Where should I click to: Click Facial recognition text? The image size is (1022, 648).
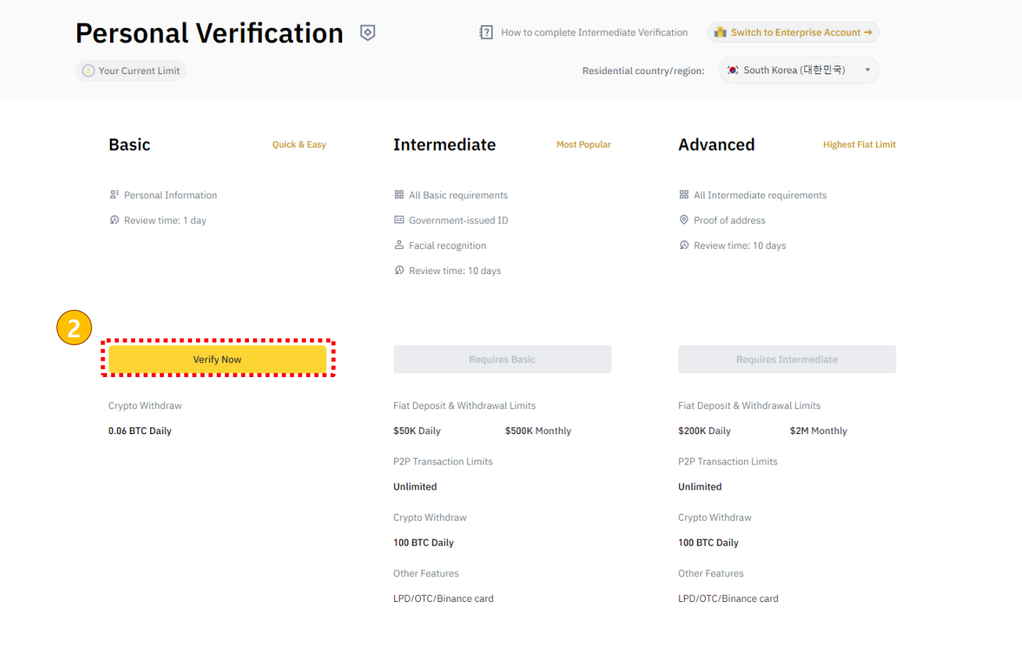click(x=447, y=245)
